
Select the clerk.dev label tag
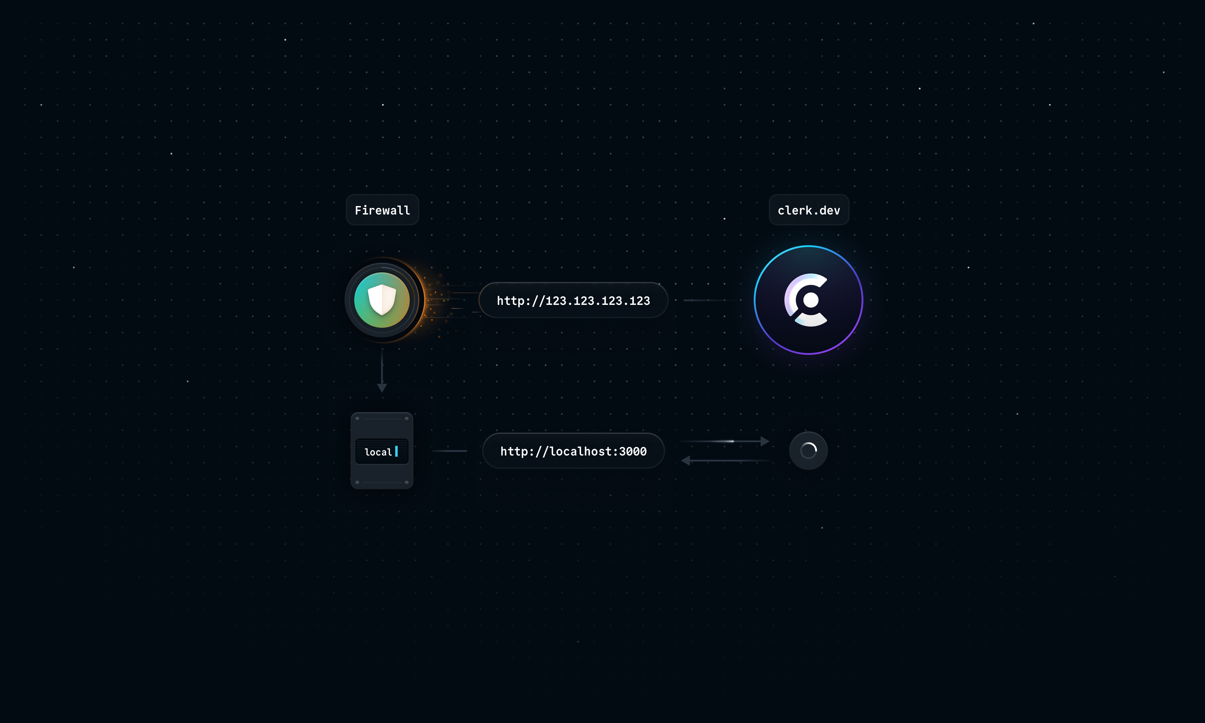pyautogui.click(x=808, y=210)
